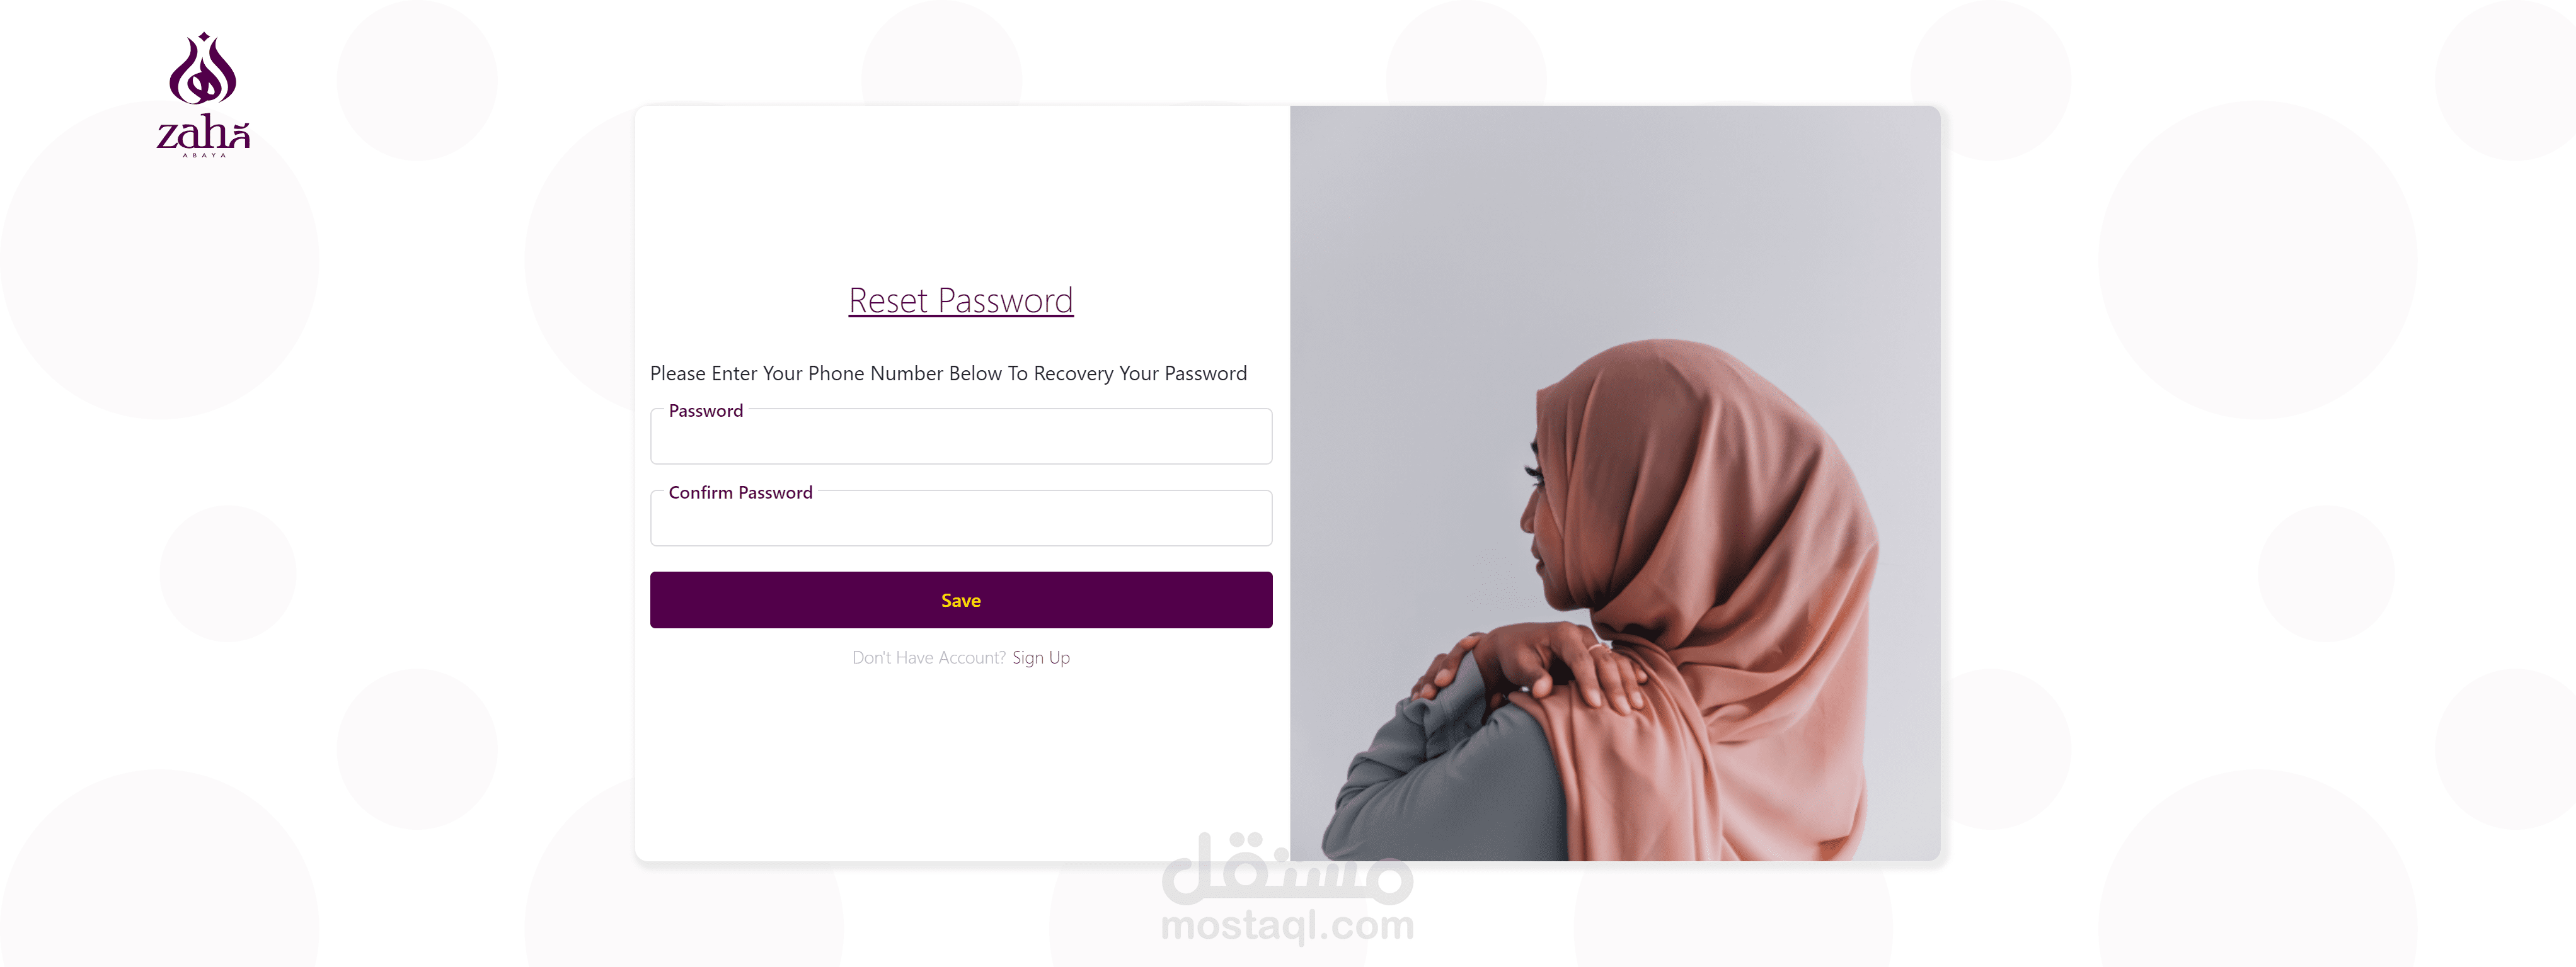Click blank white area above Reset Password heading

tap(961, 189)
